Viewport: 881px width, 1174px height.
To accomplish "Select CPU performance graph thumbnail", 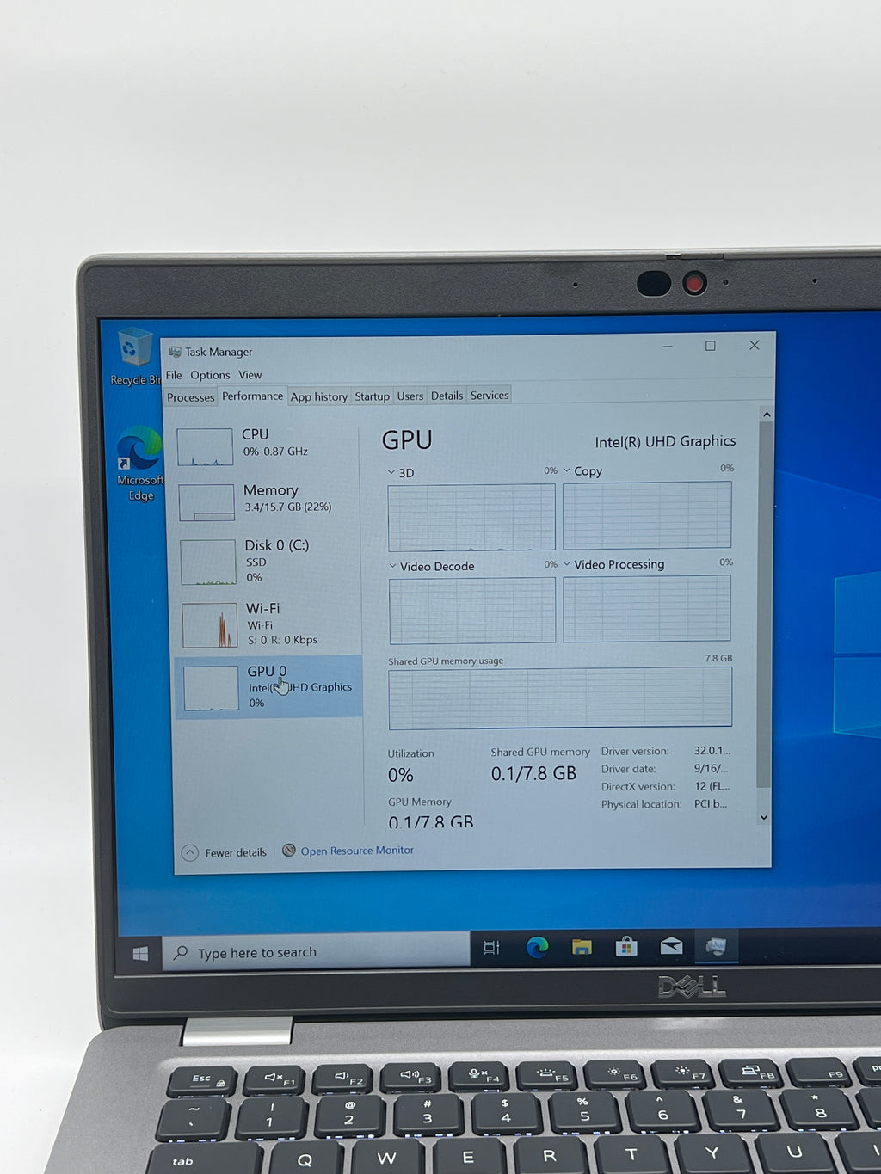I will pyautogui.click(x=205, y=447).
